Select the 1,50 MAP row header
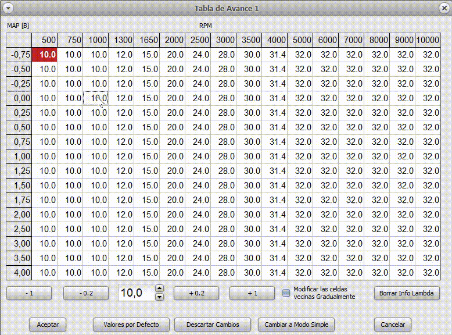The height and width of the screenshot is (335, 452). (x=19, y=186)
